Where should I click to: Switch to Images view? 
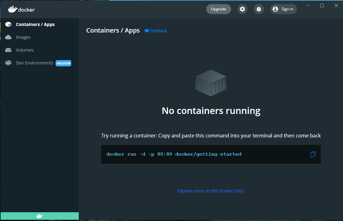click(23, 37)
